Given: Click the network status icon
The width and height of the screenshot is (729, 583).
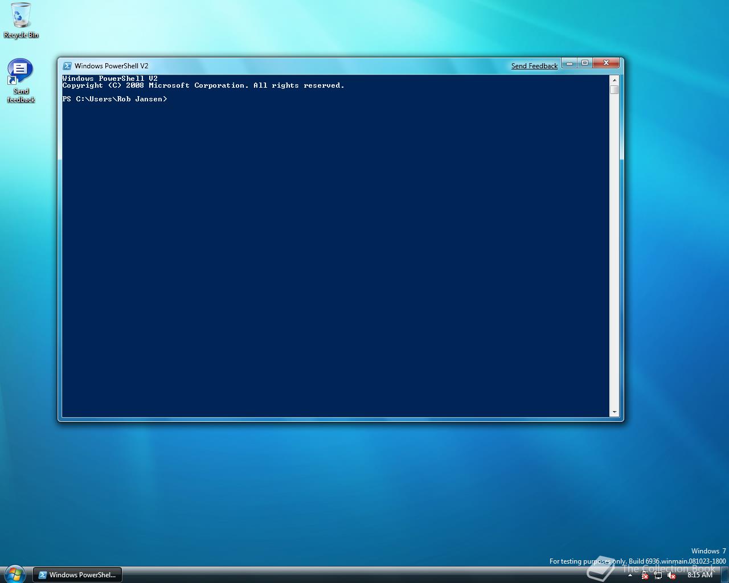Looking at the screenshot, I should point(658,575).
